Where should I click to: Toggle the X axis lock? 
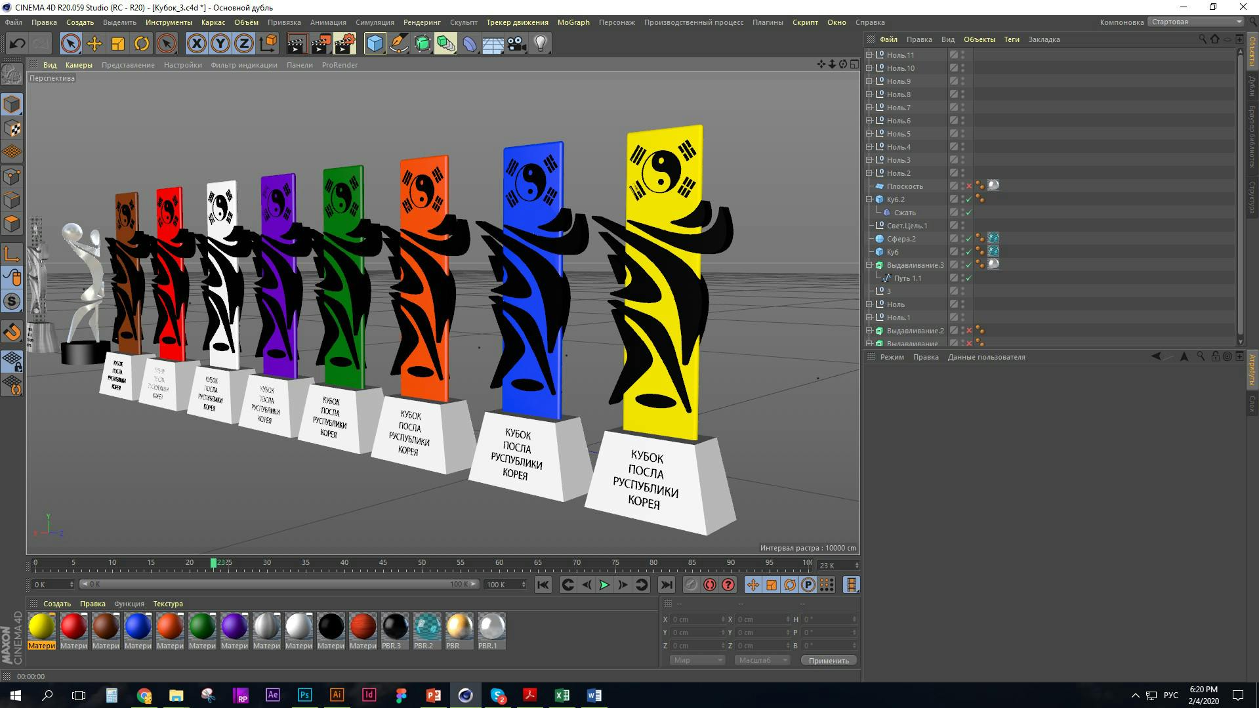[196, 44]
